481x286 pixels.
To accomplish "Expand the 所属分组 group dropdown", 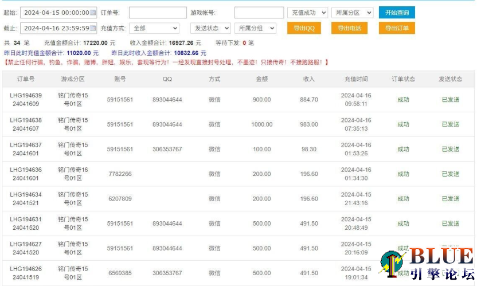I will 256,28.
